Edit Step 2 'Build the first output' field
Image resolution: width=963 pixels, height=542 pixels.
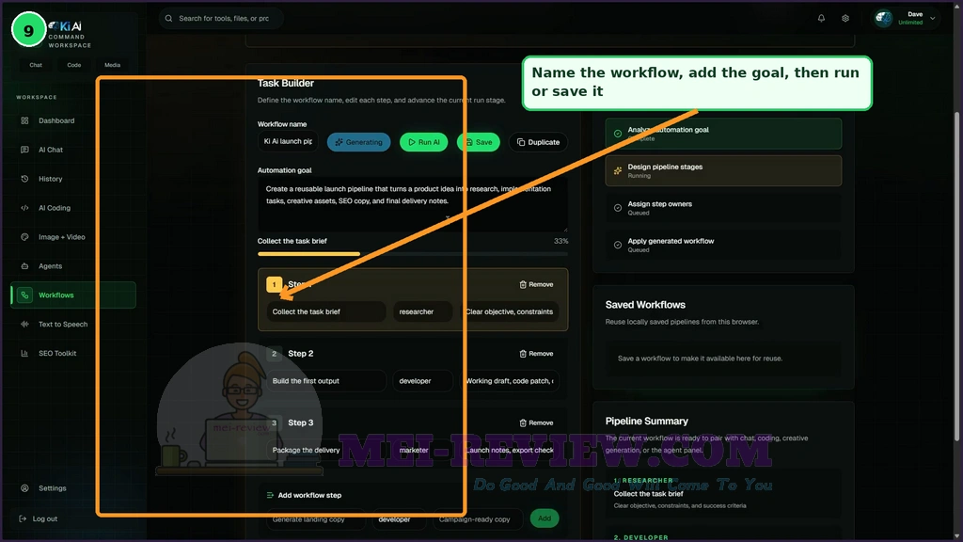326,381
